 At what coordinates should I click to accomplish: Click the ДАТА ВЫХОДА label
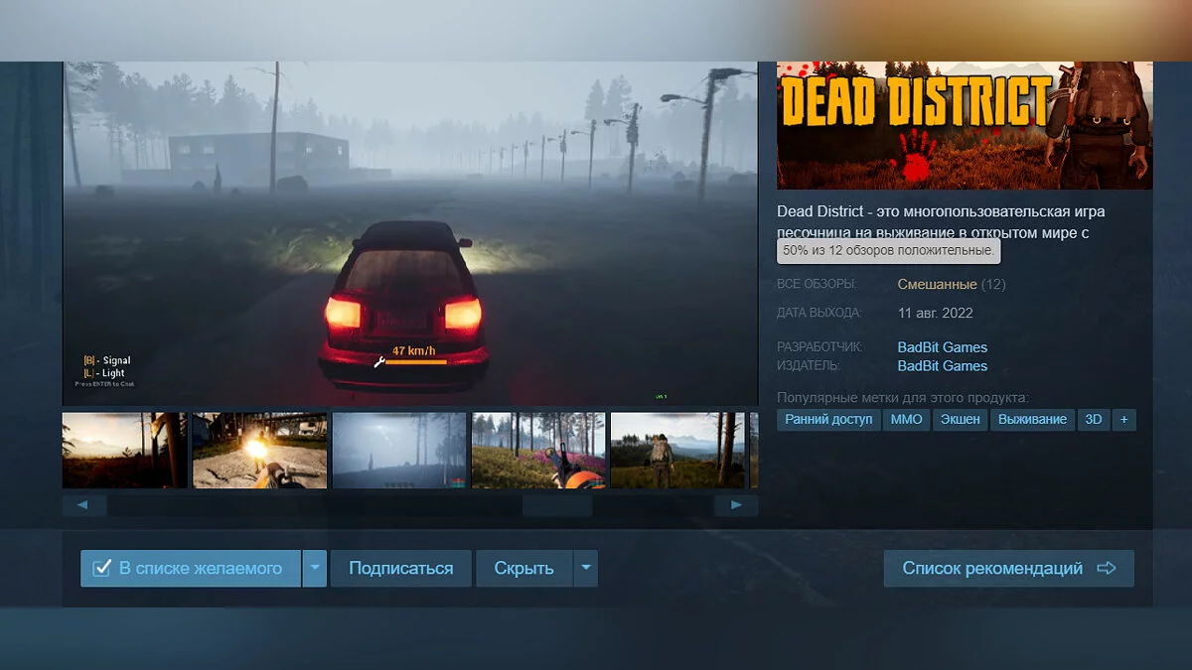click(819, 314)
